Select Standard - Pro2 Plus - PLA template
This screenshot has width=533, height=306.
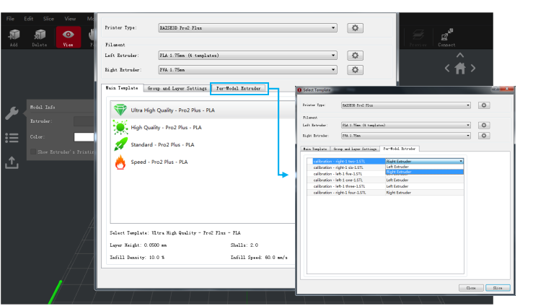[x=203, y=144]
